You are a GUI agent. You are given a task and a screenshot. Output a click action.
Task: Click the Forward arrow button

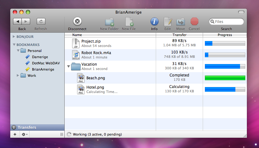tap(26, 21)
